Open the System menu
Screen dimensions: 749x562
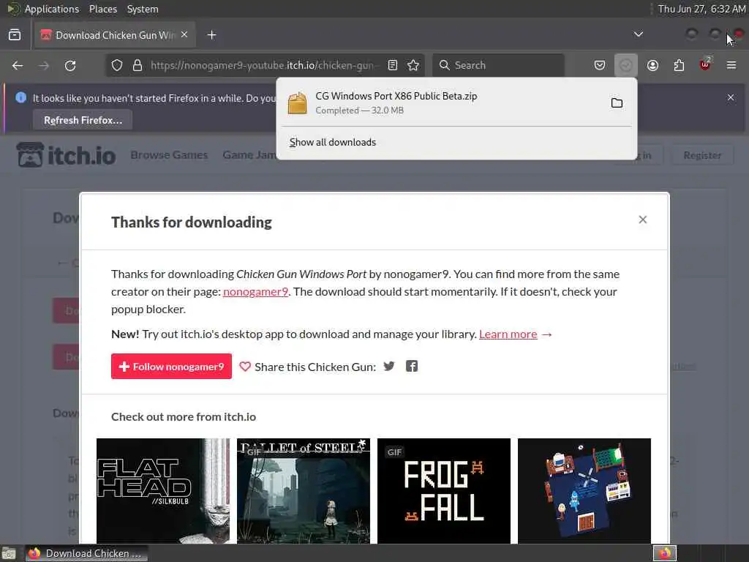143,9
